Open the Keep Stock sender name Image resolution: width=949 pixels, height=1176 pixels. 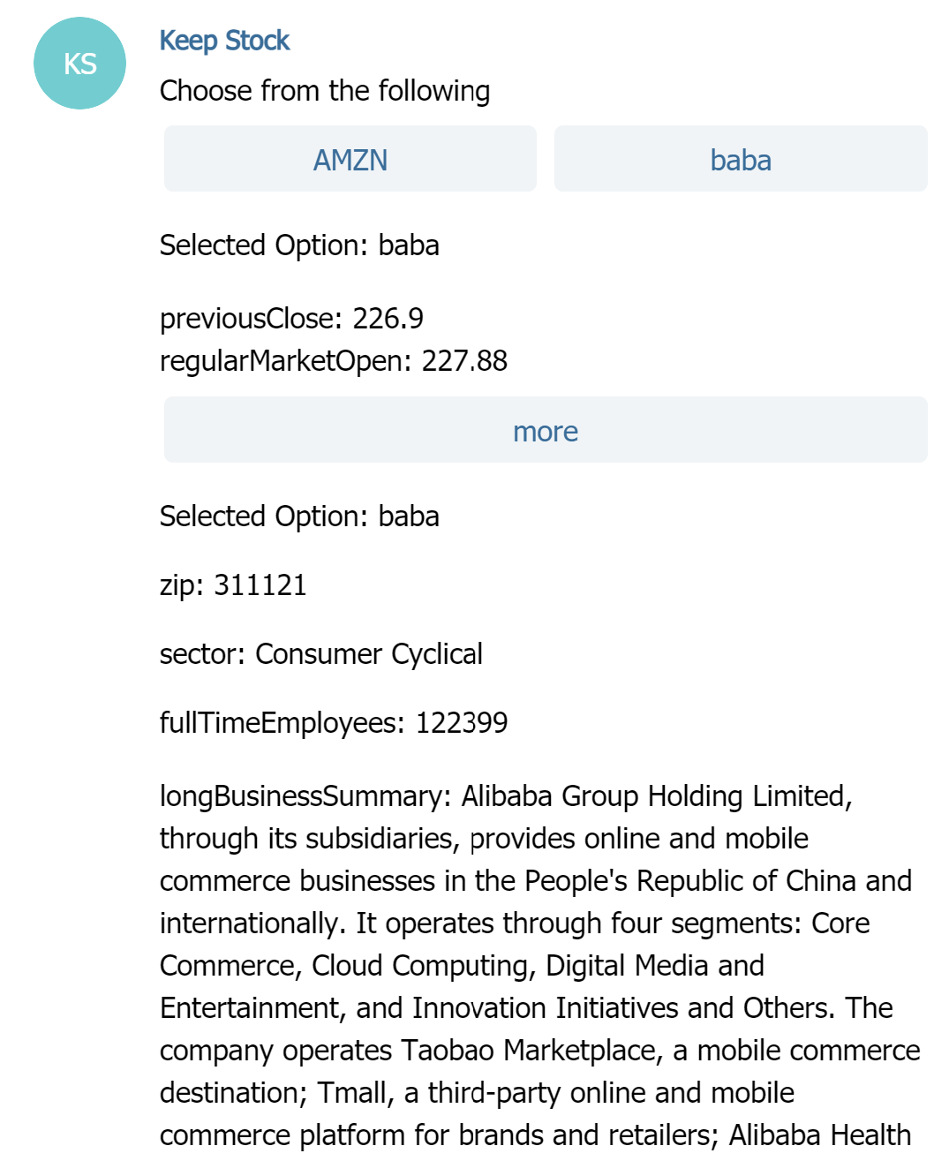pyautogui.click(x=224, y=41)
